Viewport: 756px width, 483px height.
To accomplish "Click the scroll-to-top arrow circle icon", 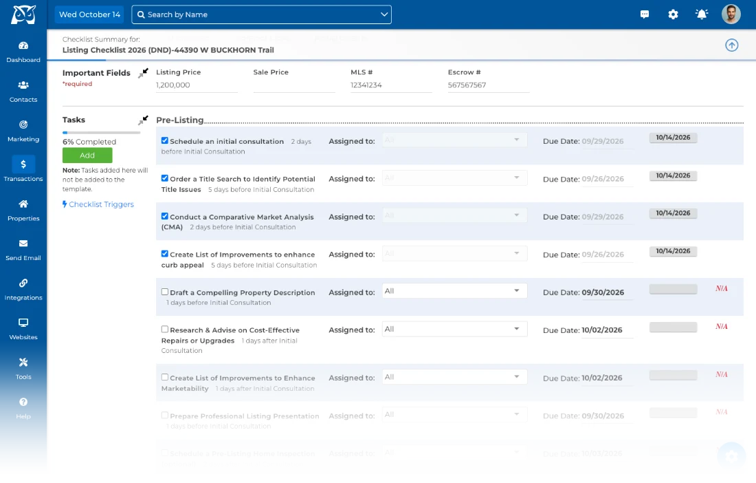I will pyautogui.click(x=731, y=45).
